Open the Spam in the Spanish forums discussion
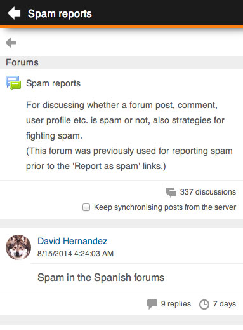This screenshot has height=330, width=243. tap(101, 277)
